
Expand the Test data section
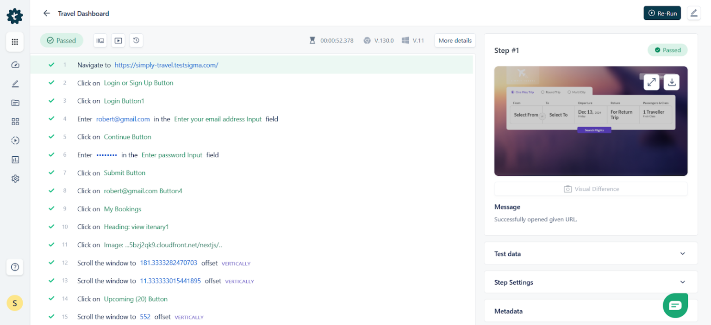[590, 253]
